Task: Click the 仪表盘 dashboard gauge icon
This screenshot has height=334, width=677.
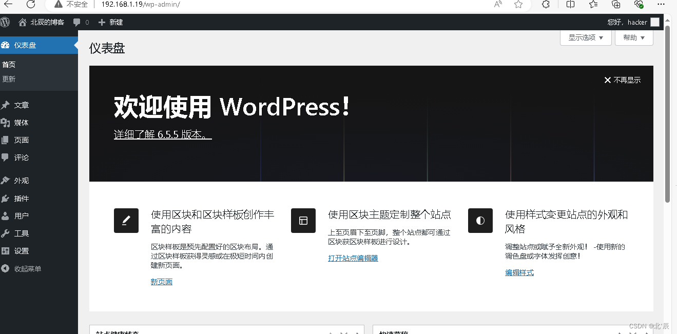Action: pos(5,45)
